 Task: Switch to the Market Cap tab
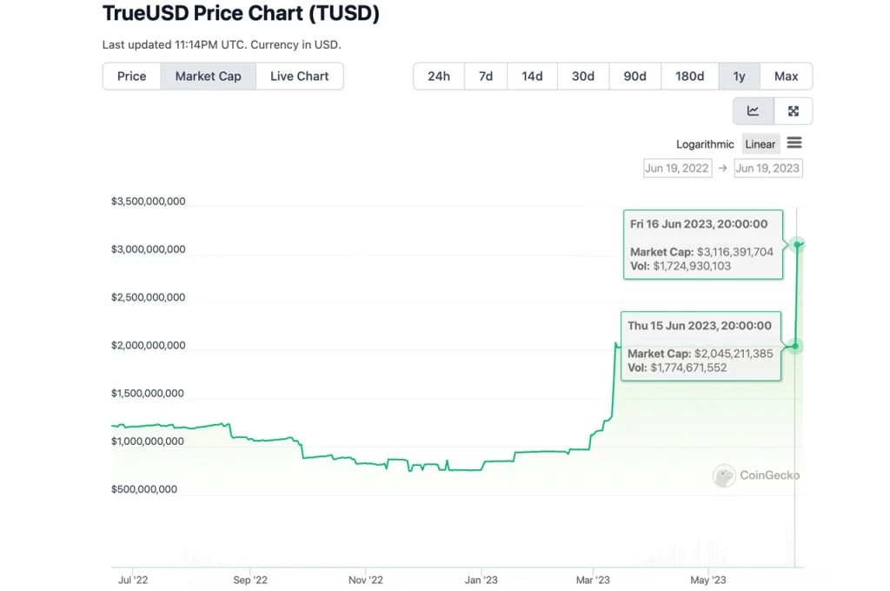(x=208, y=76)
